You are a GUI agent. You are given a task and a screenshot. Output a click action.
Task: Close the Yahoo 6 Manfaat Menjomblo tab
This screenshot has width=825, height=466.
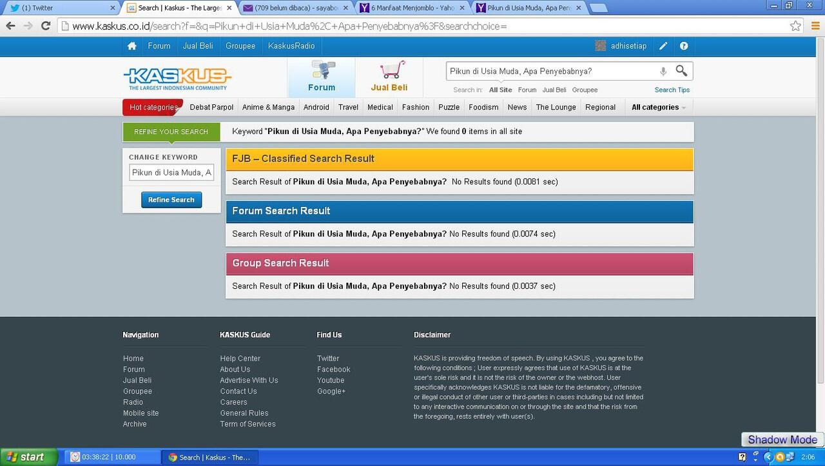(x=462, y=8)
